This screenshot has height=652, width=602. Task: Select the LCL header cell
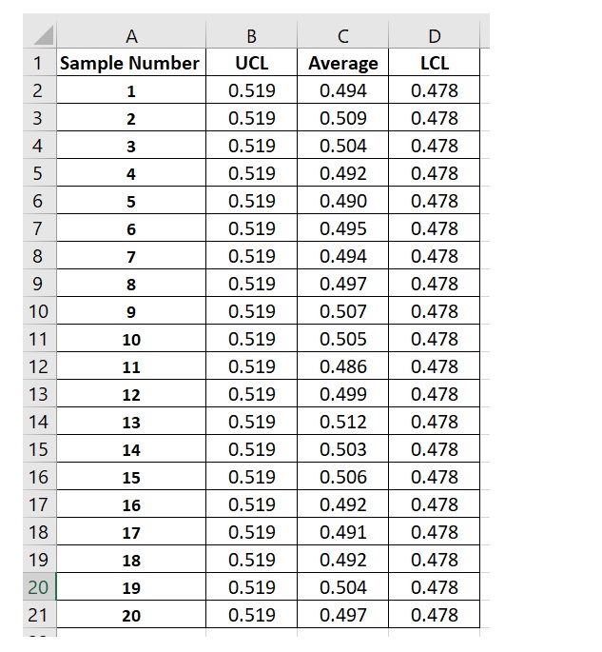pyautogui.click(x=434, y=64)
